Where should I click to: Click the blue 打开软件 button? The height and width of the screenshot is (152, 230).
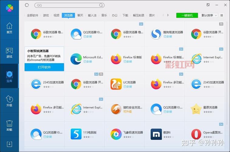pos(44,67)
